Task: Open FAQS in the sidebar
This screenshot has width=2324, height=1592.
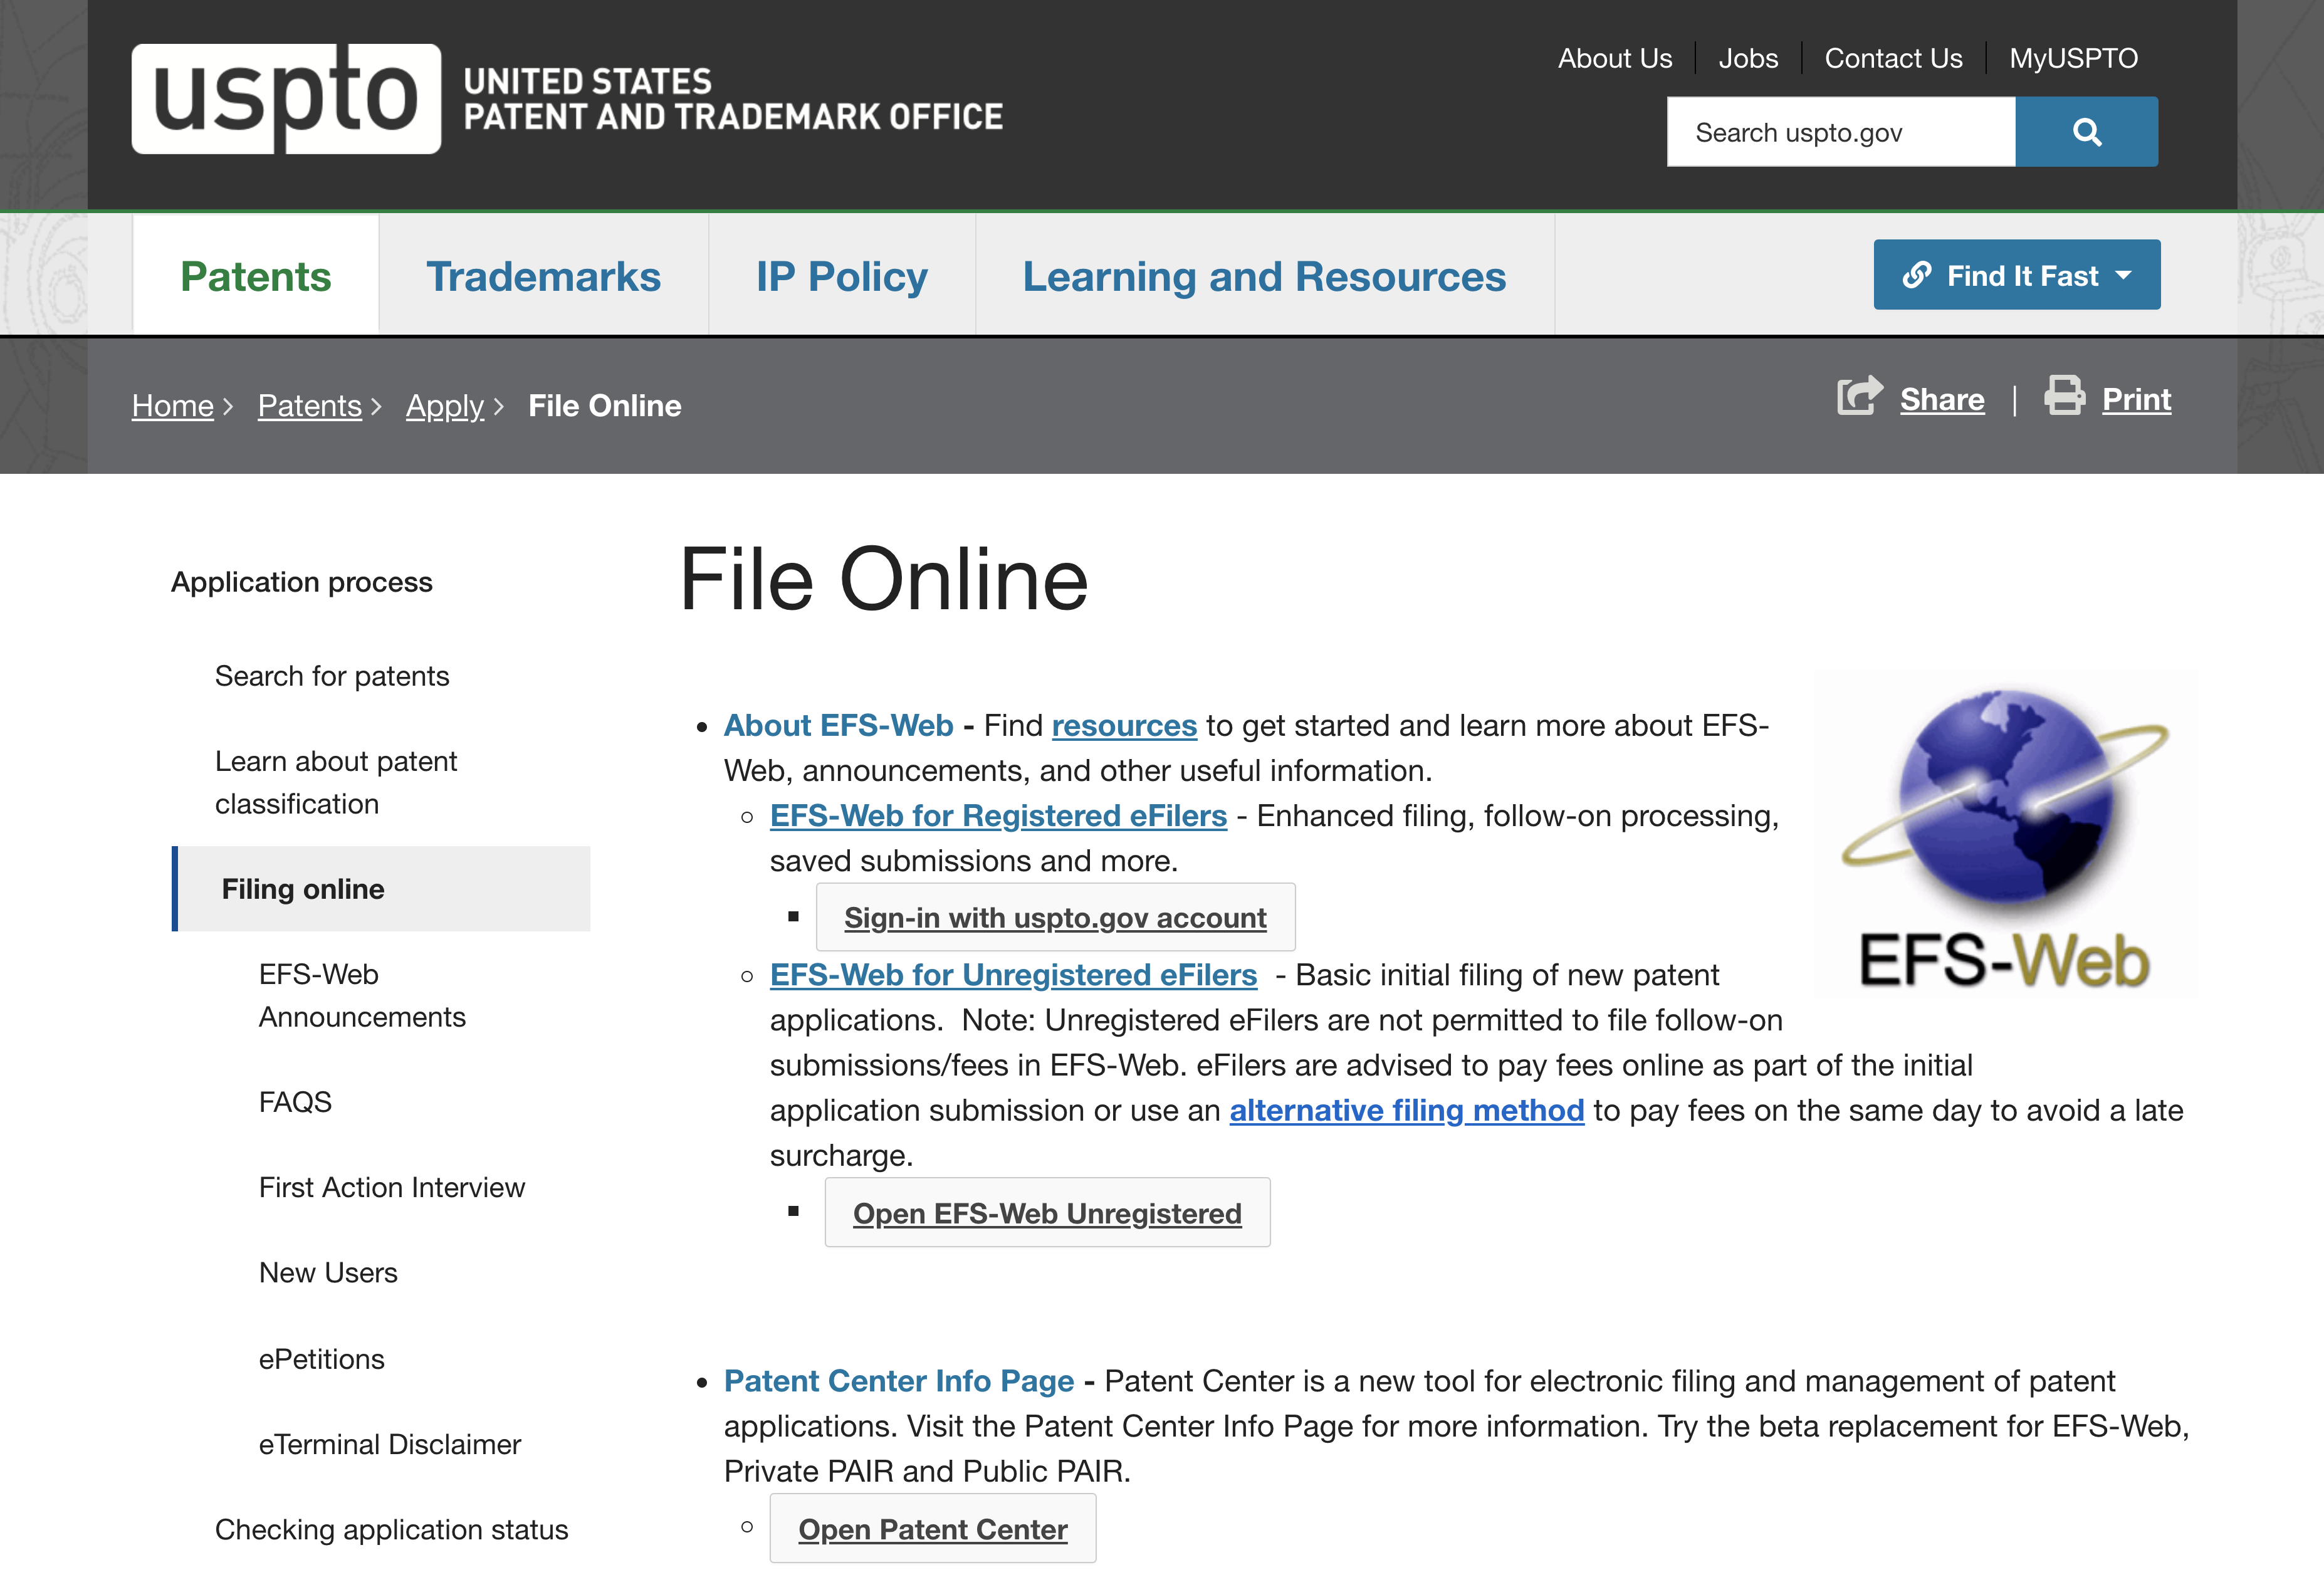Action: coord(295,1102)
